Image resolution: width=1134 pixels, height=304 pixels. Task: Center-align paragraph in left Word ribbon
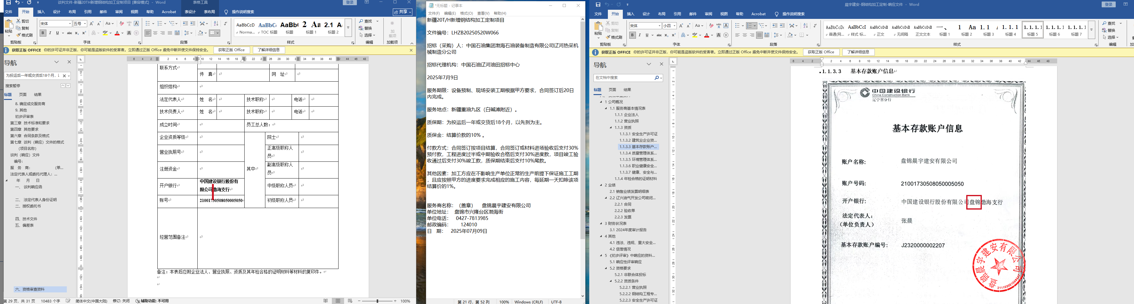click(x=155, y=33)
